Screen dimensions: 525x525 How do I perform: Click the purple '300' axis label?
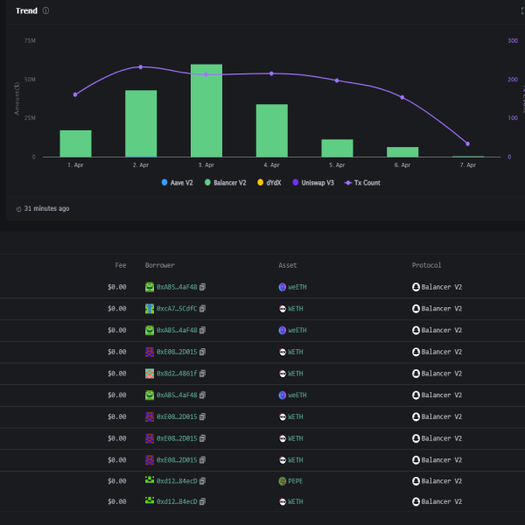click(x=513, y=41)
